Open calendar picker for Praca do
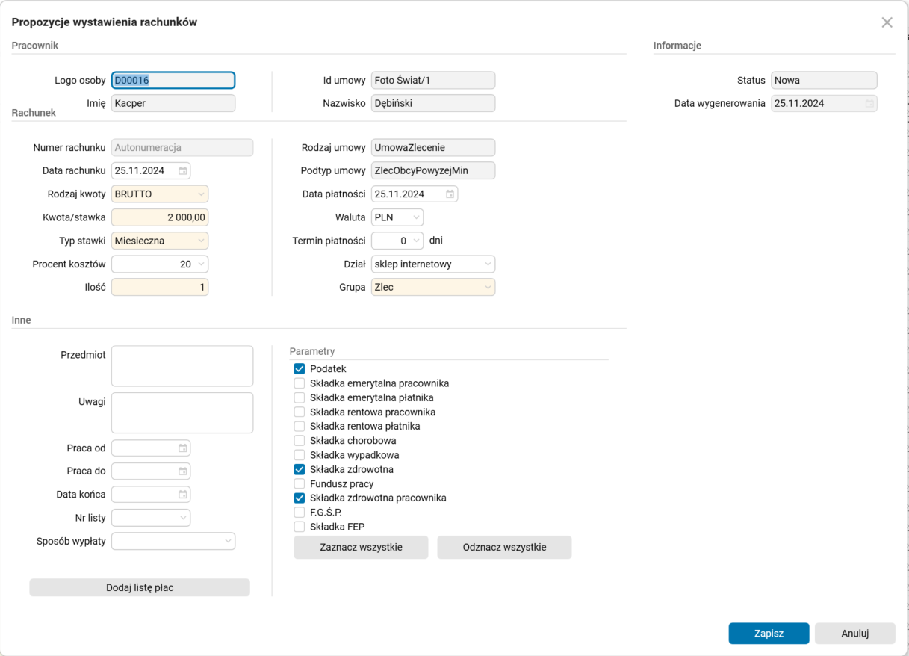The image size is (909, 656). point(183,471)
